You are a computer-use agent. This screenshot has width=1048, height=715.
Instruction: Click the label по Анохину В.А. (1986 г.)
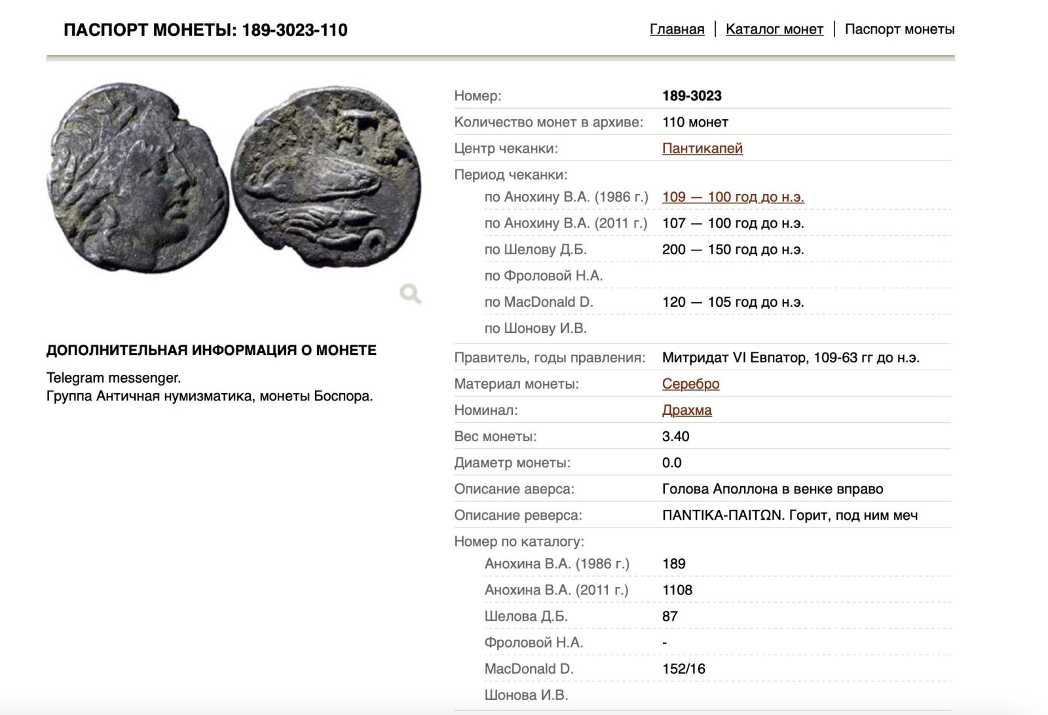(567, 197)
